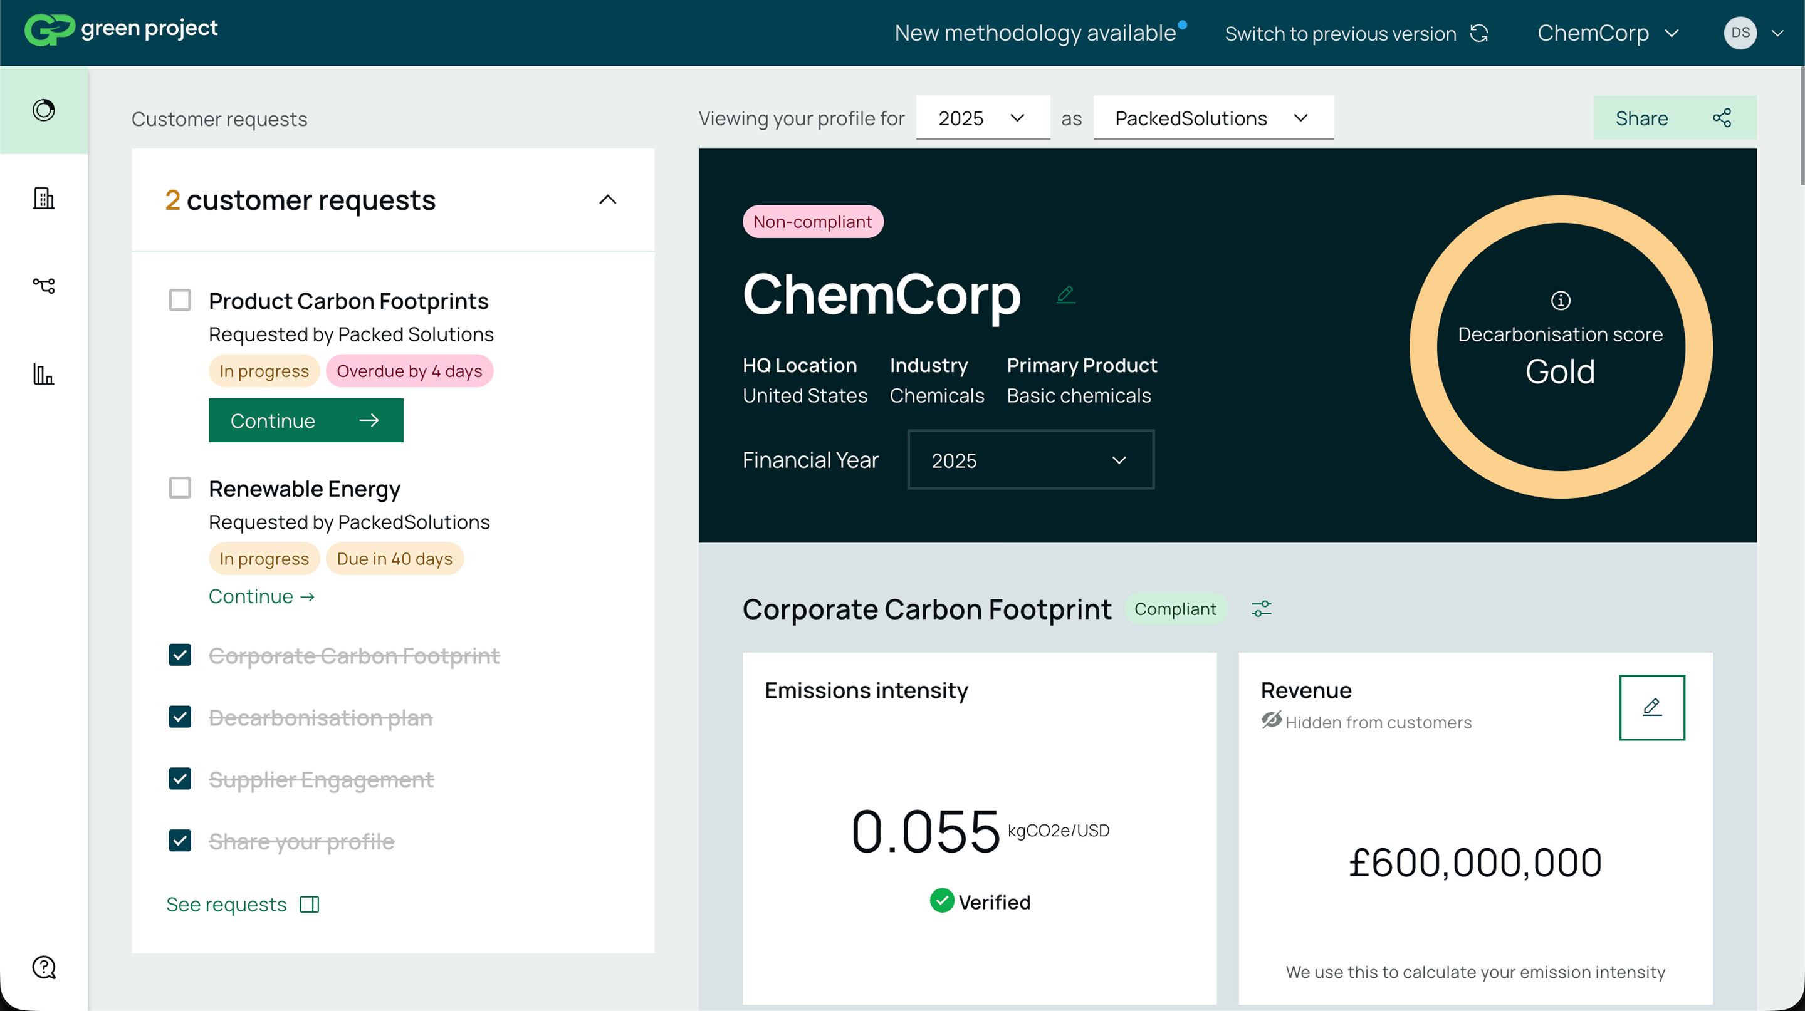
Task: Click the Corporate Carbon Footprint section heading
Action: point(926,609)
